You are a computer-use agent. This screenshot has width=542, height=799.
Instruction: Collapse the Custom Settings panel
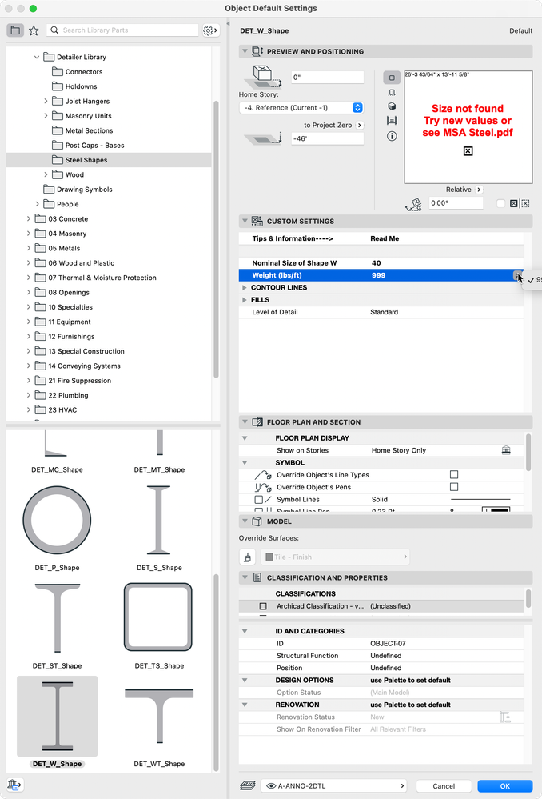245,222
